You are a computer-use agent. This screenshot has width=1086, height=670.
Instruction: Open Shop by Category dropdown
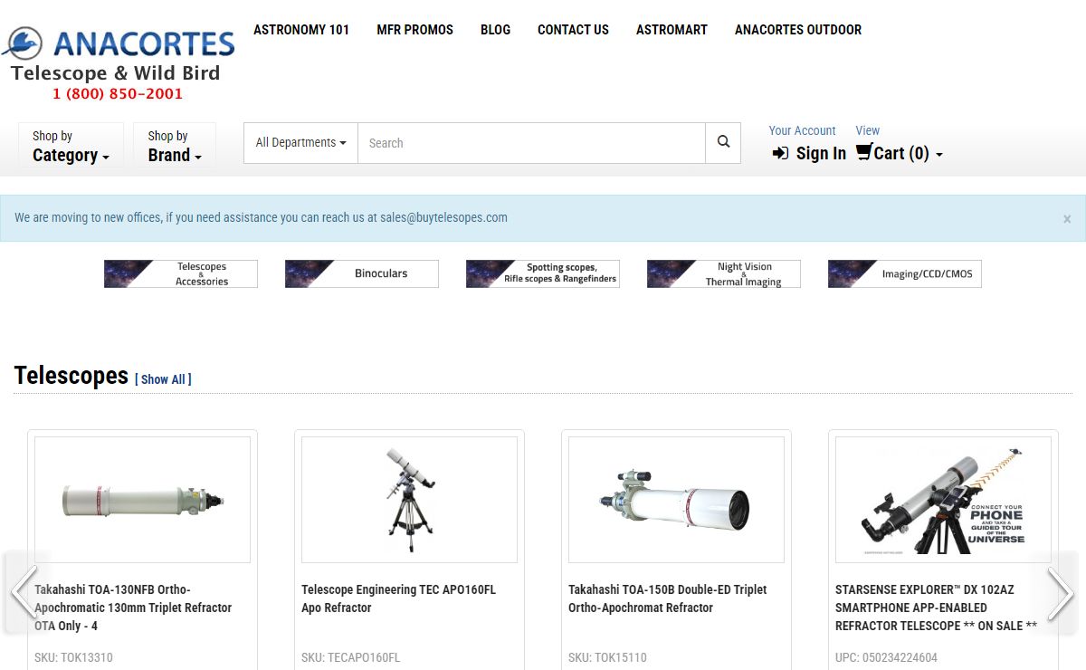click(x=71, y=145)
